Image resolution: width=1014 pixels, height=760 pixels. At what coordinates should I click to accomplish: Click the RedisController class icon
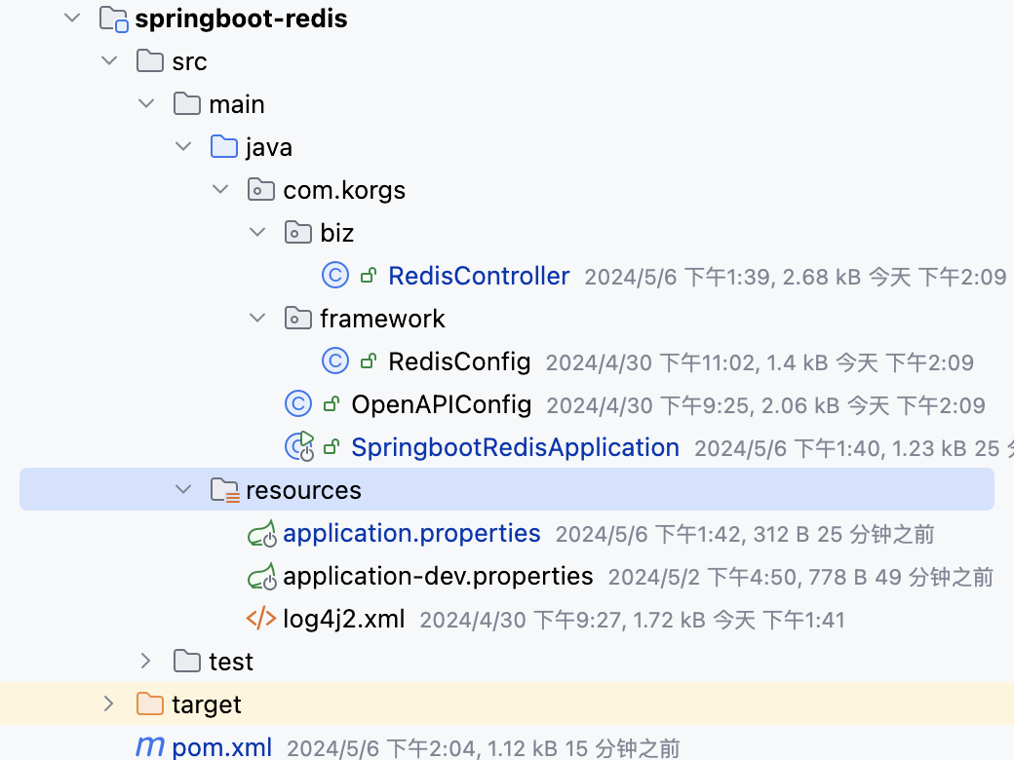(x=334, y=276)
